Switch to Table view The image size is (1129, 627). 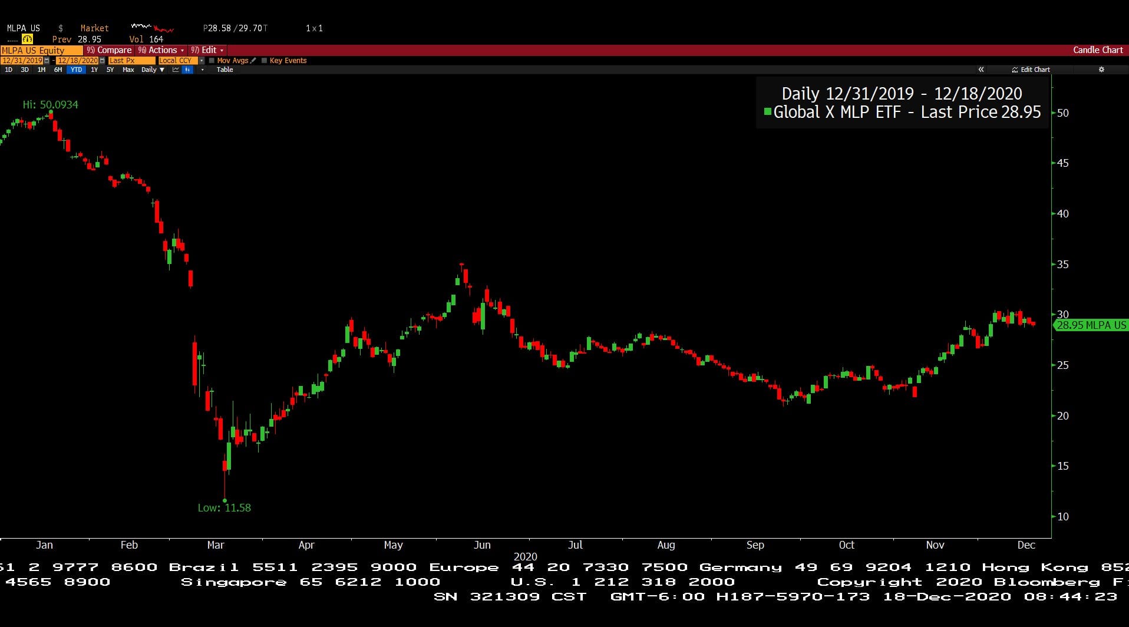[x=225, y=70]
